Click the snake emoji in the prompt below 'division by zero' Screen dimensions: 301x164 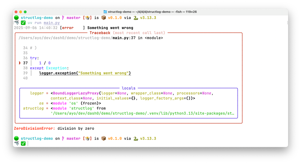(136, 138)
